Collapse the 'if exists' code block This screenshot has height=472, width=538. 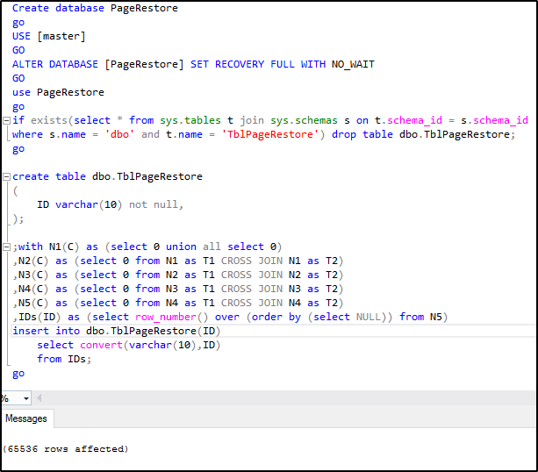[6, 120]
